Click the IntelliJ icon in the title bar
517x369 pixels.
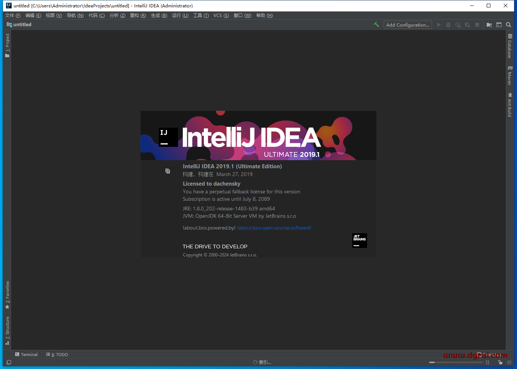[8, 6]
